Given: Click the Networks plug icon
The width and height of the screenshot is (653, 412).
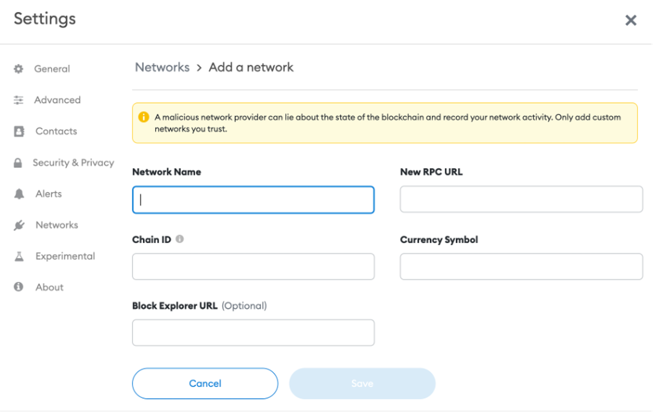Looking at the screenshot, I should 19,225.
